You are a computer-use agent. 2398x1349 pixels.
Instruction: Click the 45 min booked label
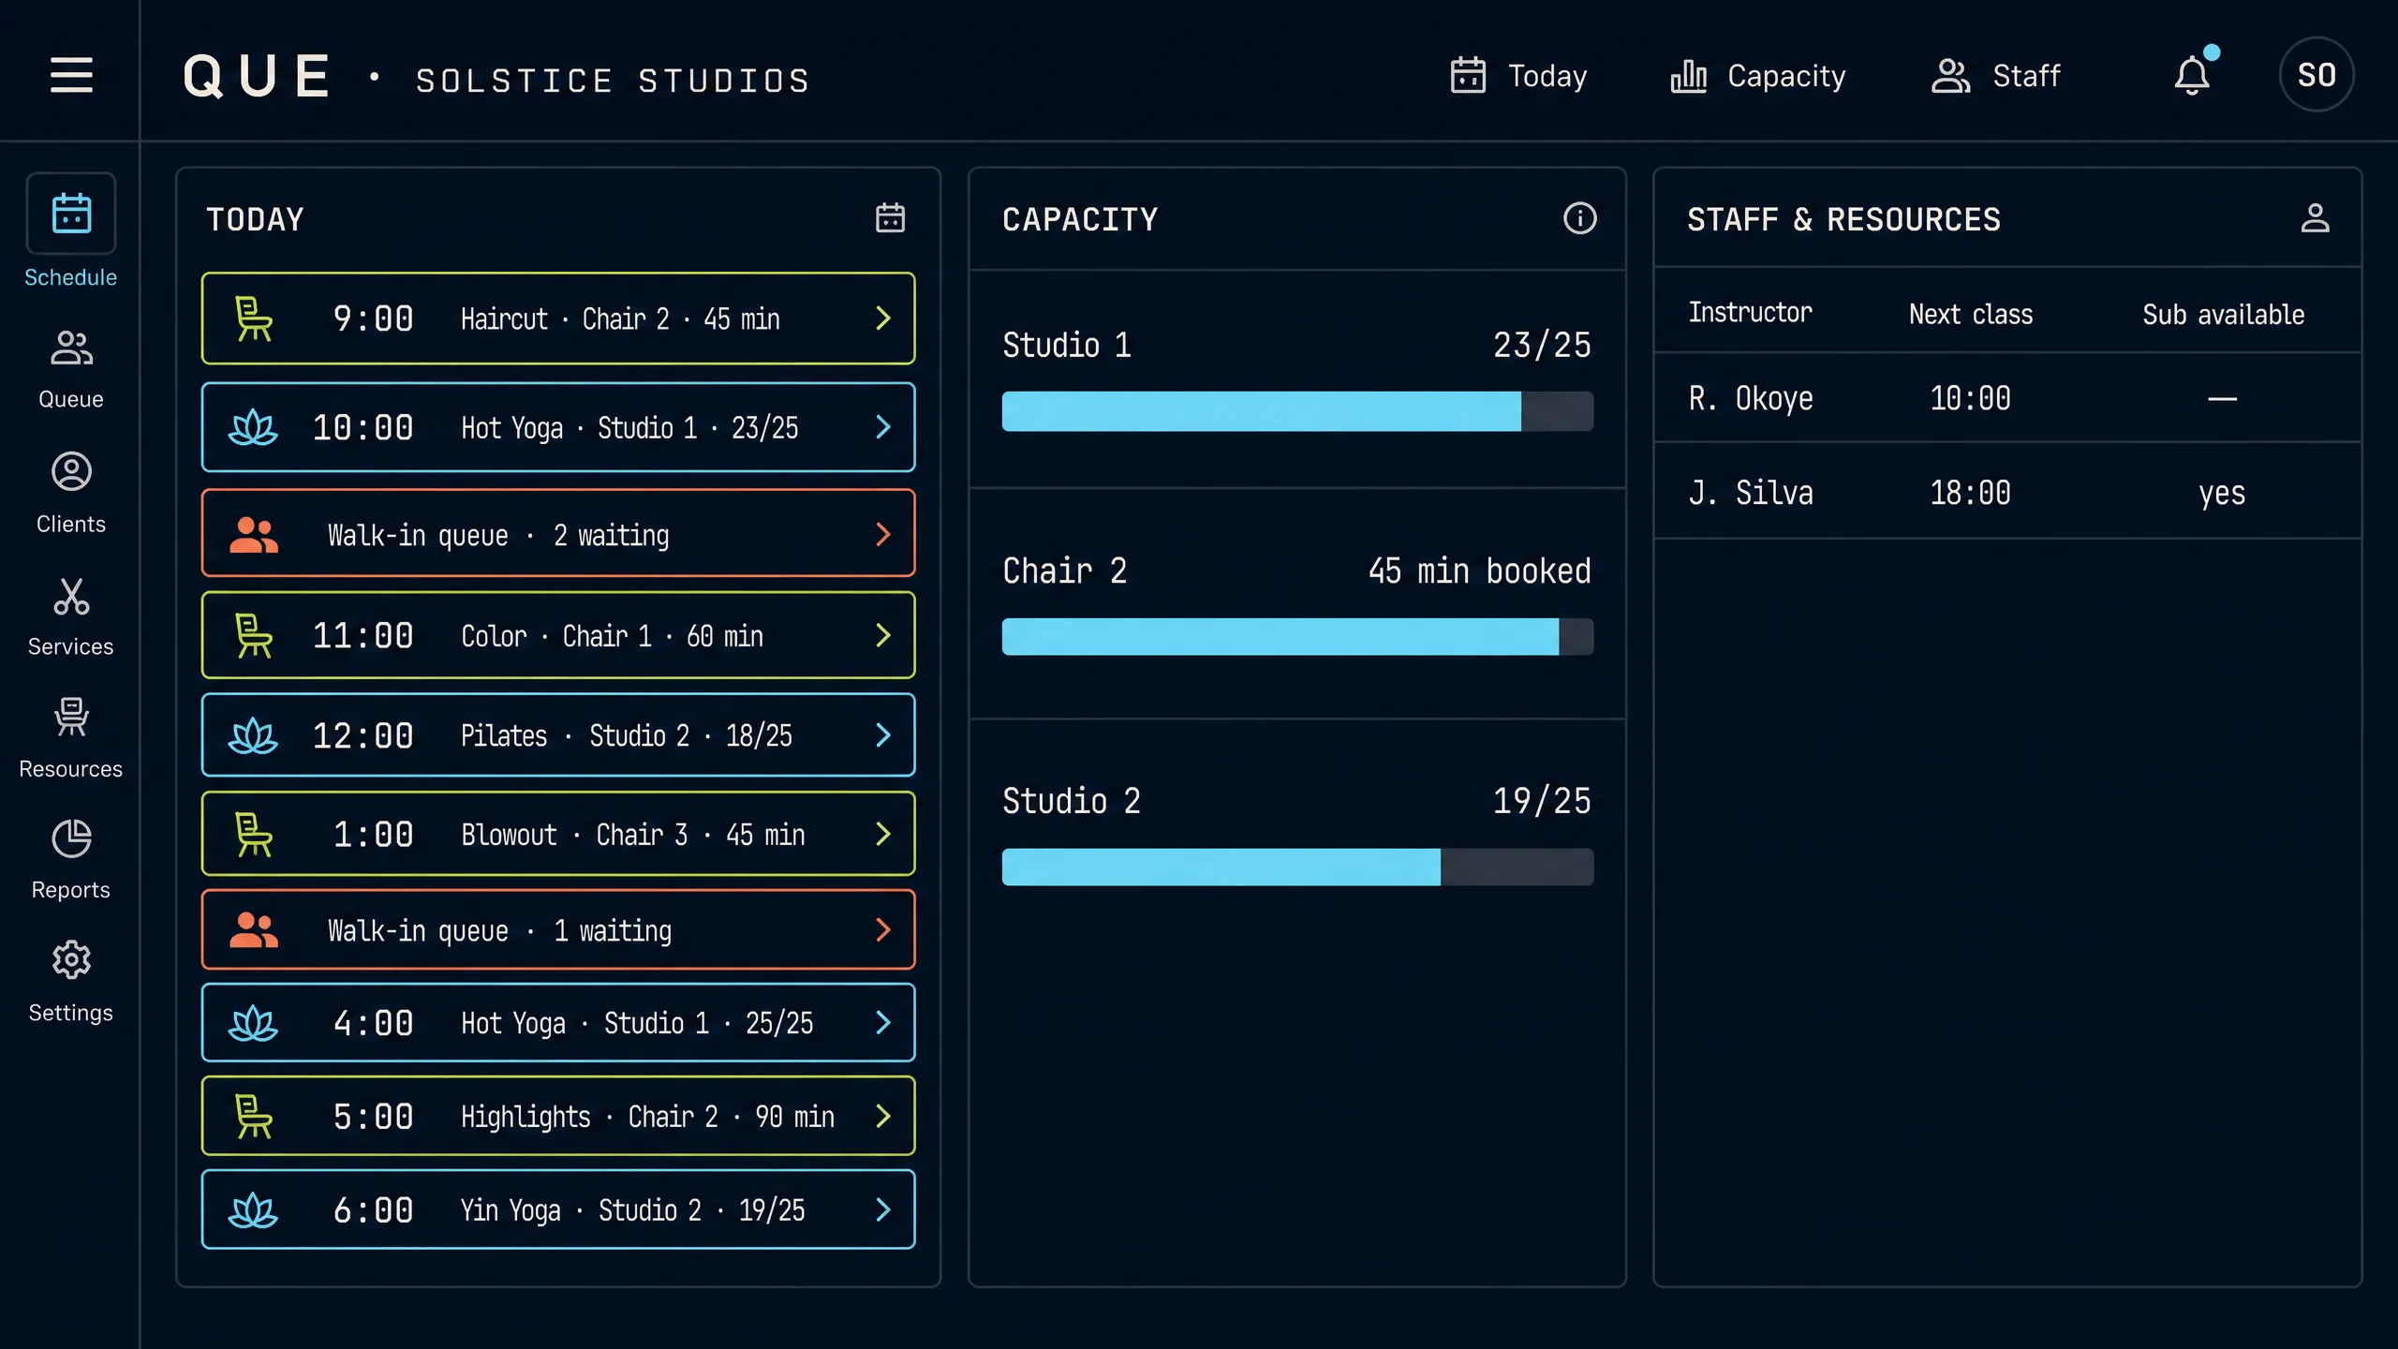click(1479, 571)
